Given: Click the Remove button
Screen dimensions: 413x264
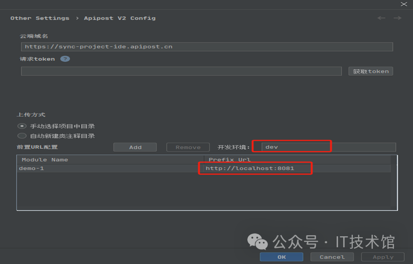Looking at the screenshot, I should click(x=188, y=147).
